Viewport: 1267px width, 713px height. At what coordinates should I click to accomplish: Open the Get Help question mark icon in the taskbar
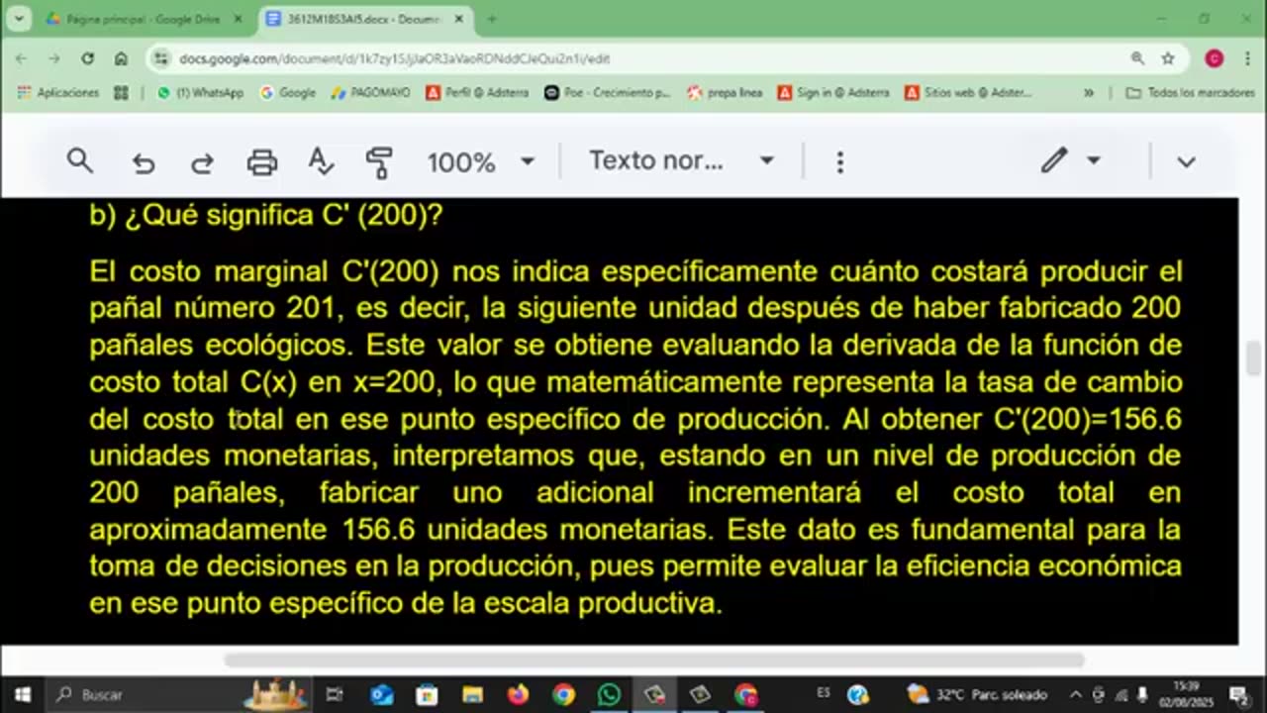tap(858, 694)
